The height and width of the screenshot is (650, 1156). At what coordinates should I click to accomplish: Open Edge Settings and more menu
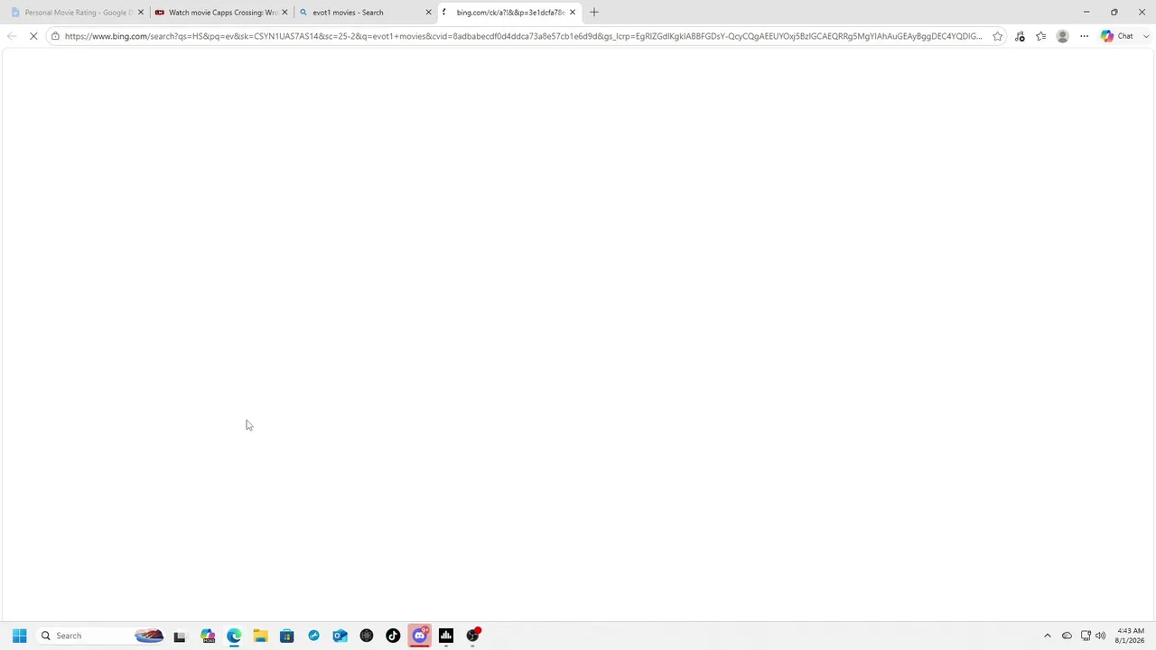tap(1084, 36)
